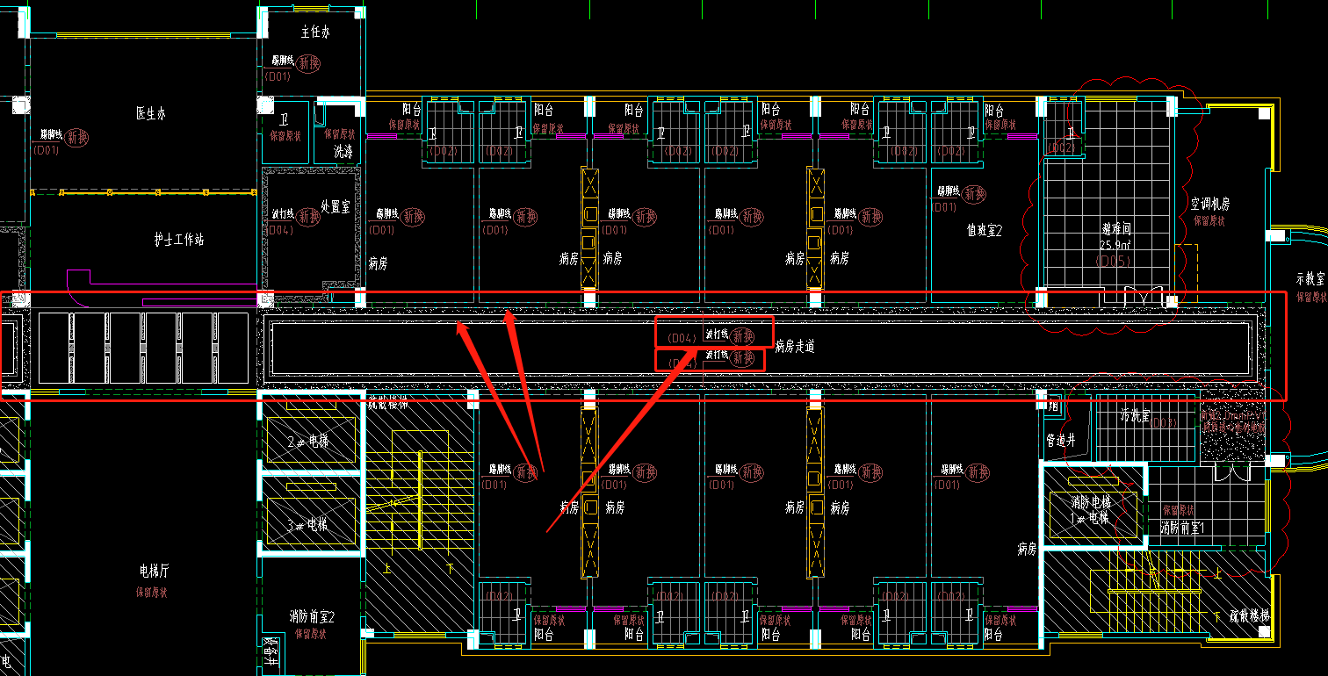
Task: Select the (D01) code in 值班室2
Action: [945, 208]
